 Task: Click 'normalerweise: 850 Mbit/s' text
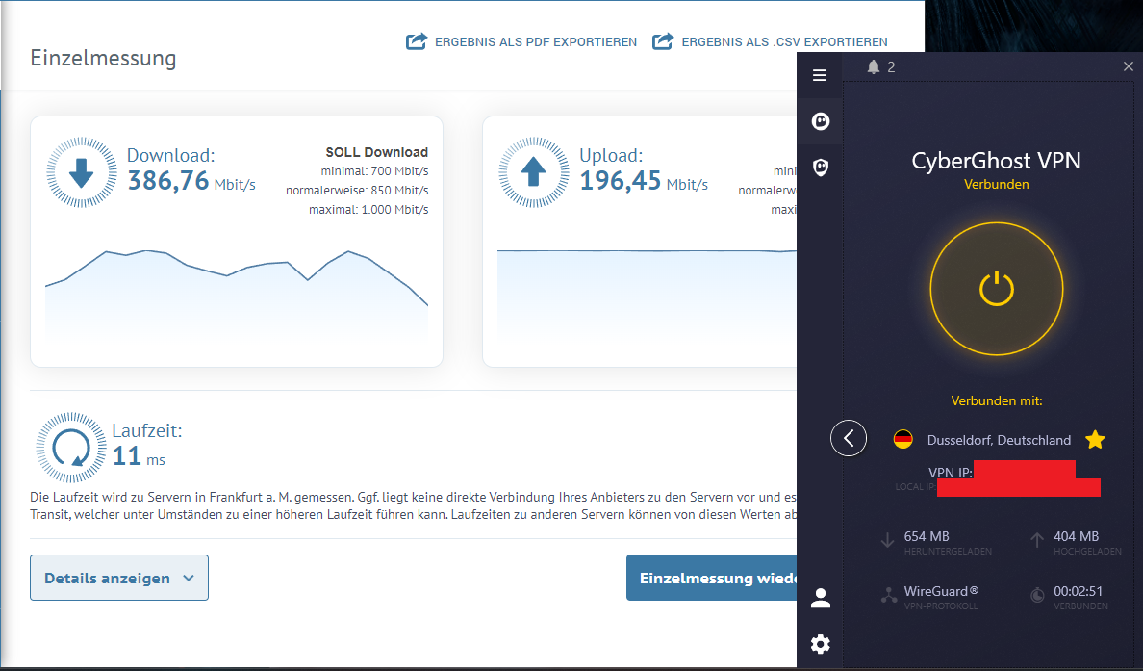coord(357,191)
